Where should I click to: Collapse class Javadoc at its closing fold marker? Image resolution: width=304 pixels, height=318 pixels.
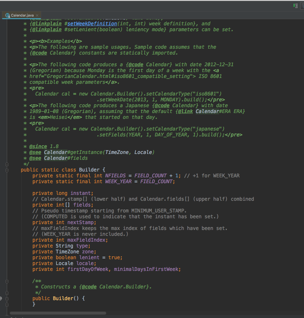click(7, 164)
